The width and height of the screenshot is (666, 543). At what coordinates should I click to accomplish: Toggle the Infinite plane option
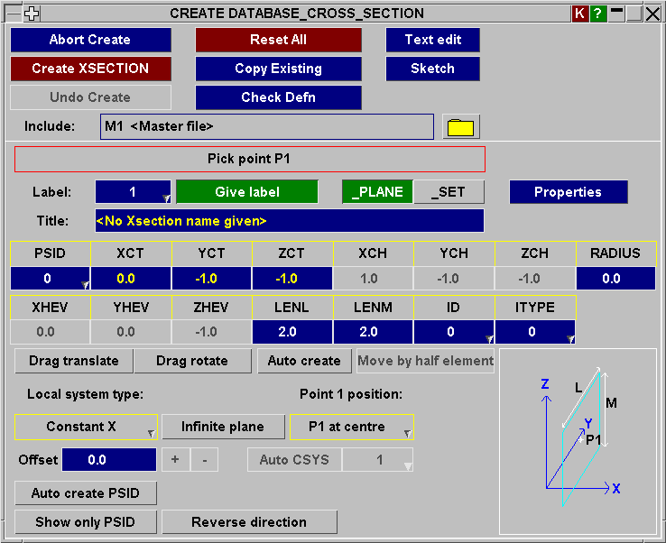click(222, 427)
